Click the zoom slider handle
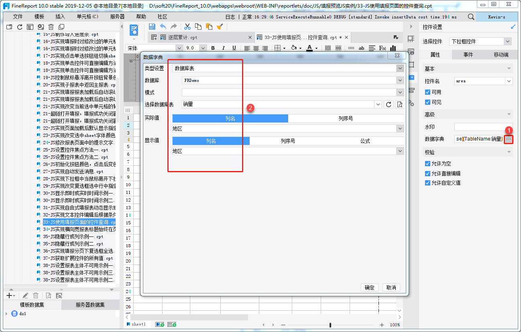The image size is (521, 332). click(x=330, y=325)
